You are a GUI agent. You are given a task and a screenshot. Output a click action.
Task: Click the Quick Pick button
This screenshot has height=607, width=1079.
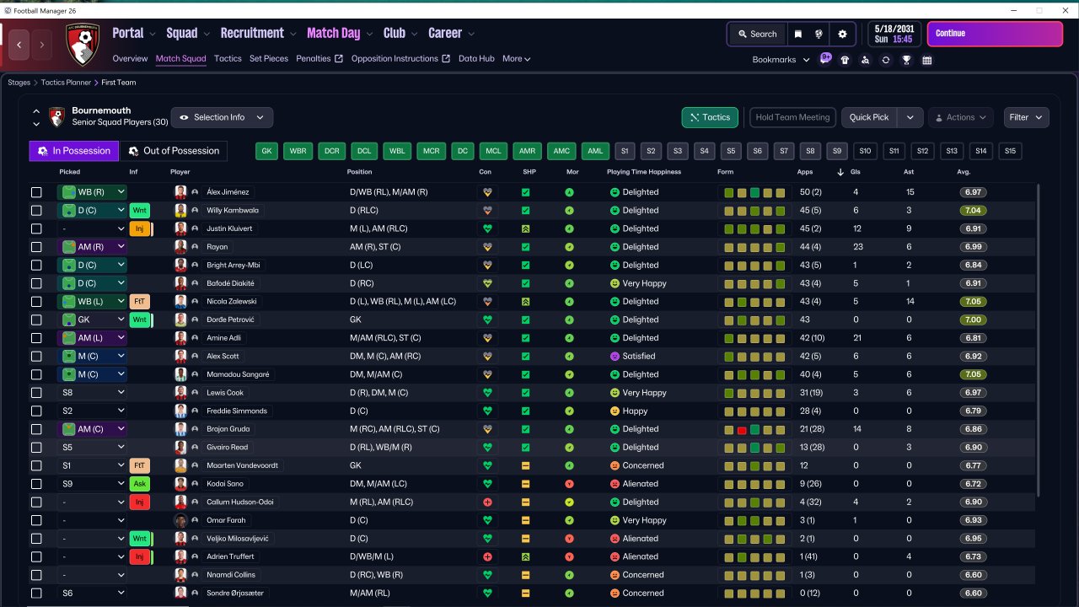pyautogui.click(x=869, y=117)
